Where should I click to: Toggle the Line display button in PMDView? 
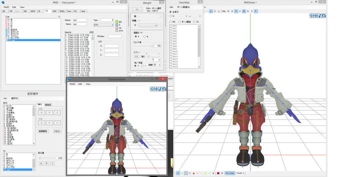tap(232, 173)
